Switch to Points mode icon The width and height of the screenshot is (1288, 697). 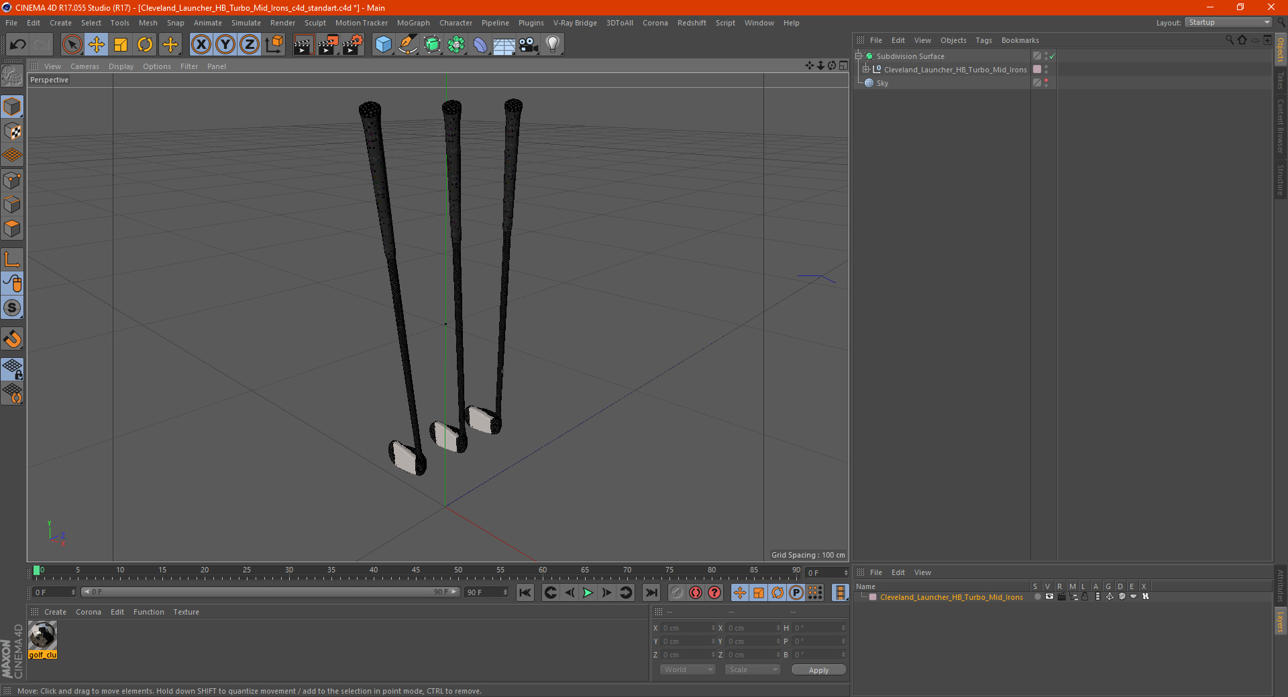(12, 180)
